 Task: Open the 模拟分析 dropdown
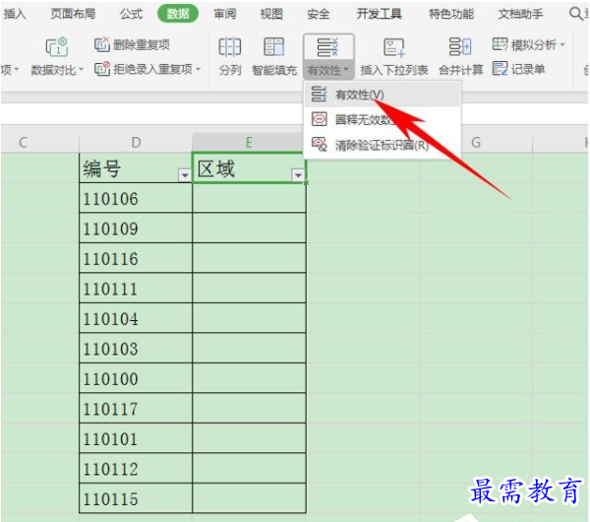[529, 45]
